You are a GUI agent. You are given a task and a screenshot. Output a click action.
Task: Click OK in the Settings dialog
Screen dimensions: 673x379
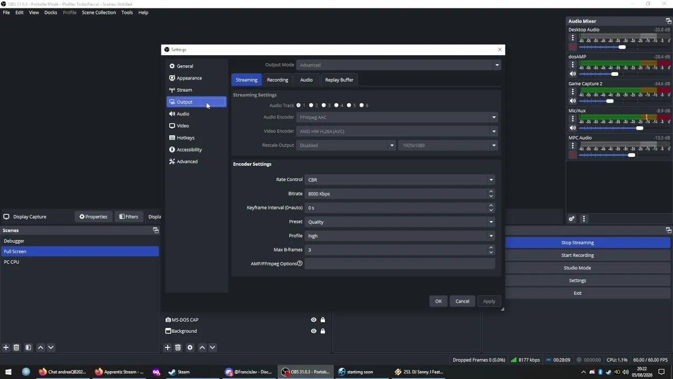tap(439, 301)
